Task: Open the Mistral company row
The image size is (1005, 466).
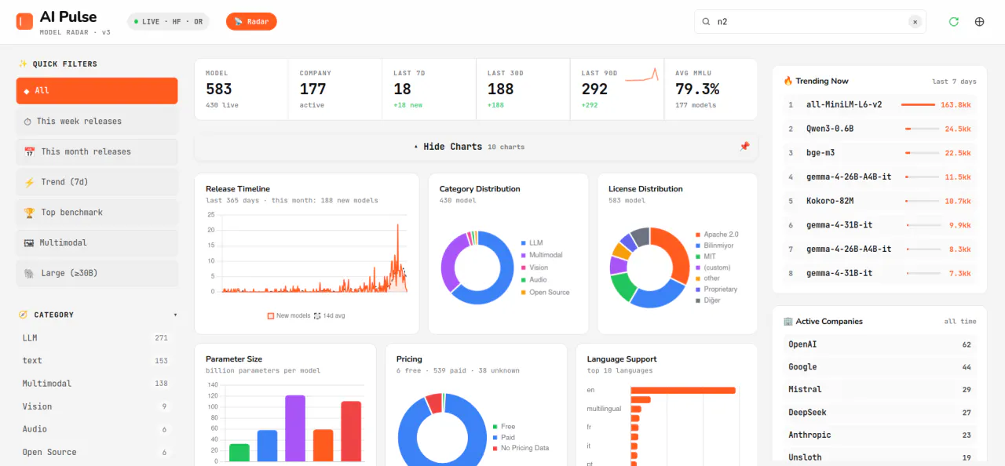Action: pyautogui.click(x=879, y=390)
